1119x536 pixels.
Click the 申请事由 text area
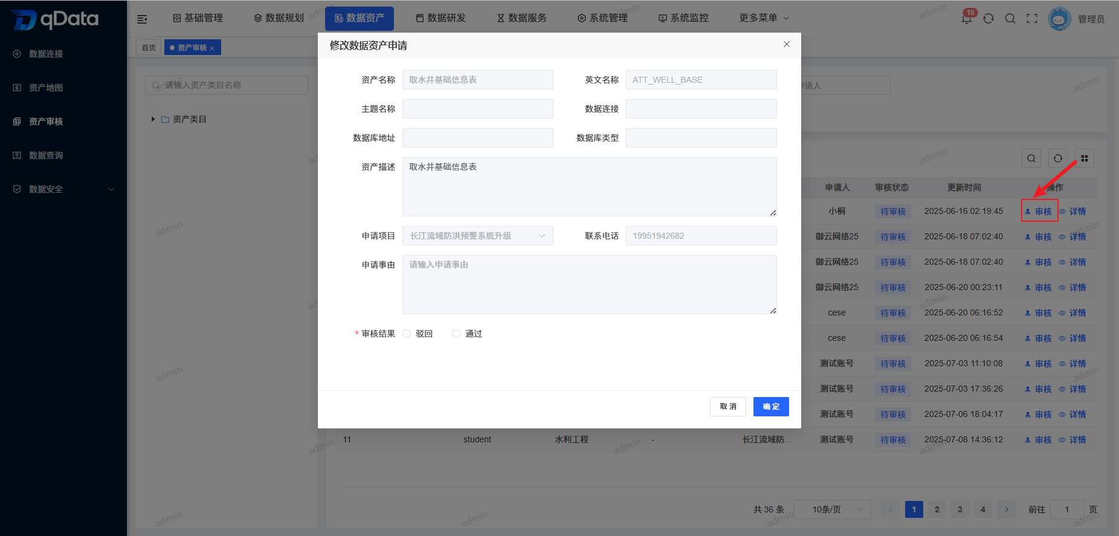pos(590,285)
